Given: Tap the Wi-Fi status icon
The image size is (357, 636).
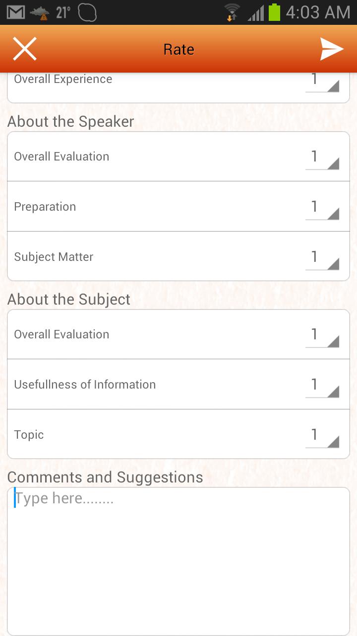Looking at the screenshot, I should [x=232, y=12].
